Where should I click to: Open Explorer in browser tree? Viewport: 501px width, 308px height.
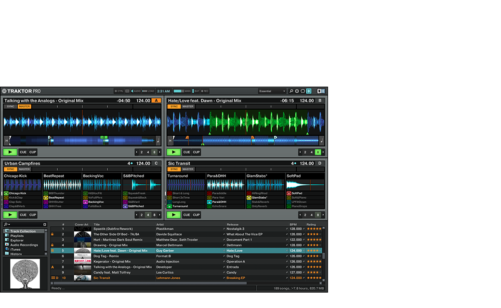[17, 240]
